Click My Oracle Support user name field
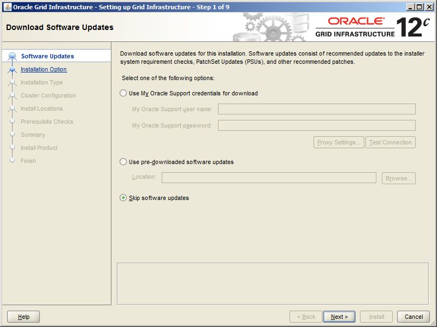437x327 pixels. (x=317, y=109)
